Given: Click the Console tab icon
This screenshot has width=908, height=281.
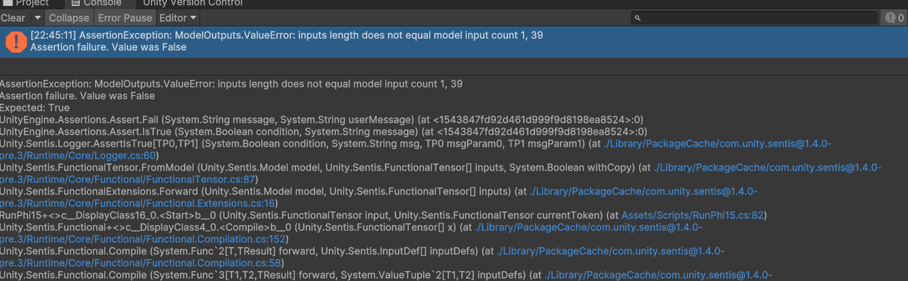Looking at the screenshot, I should coord(76,3).
